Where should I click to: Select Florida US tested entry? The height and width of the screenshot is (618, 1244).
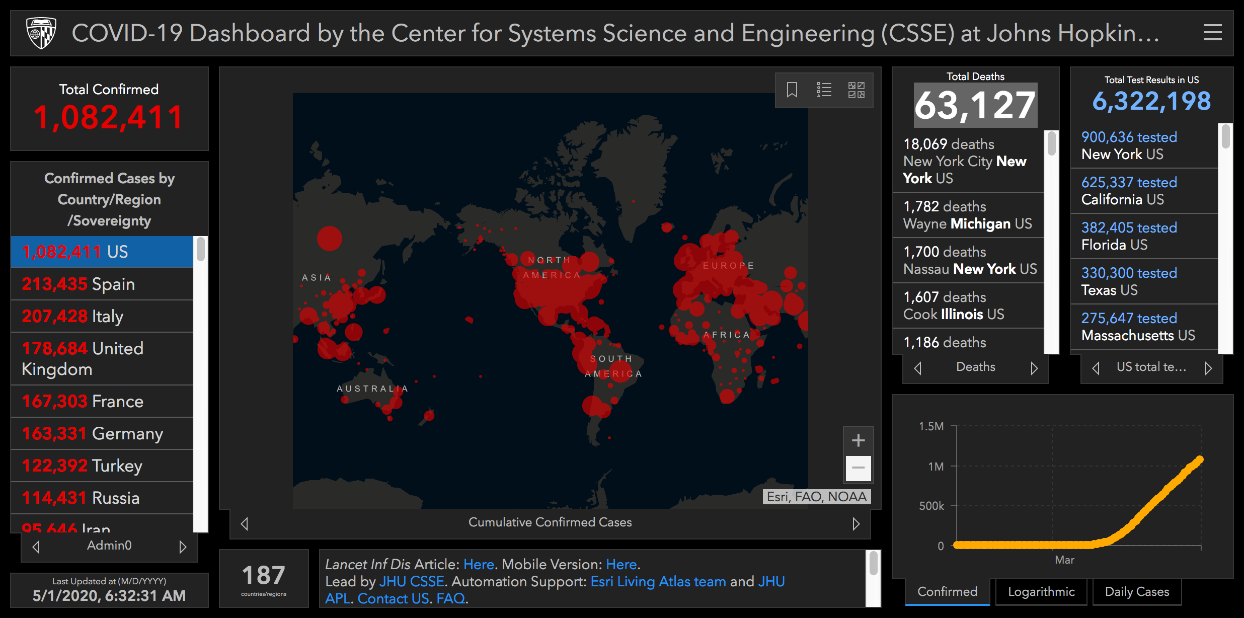pos(1144,236)
